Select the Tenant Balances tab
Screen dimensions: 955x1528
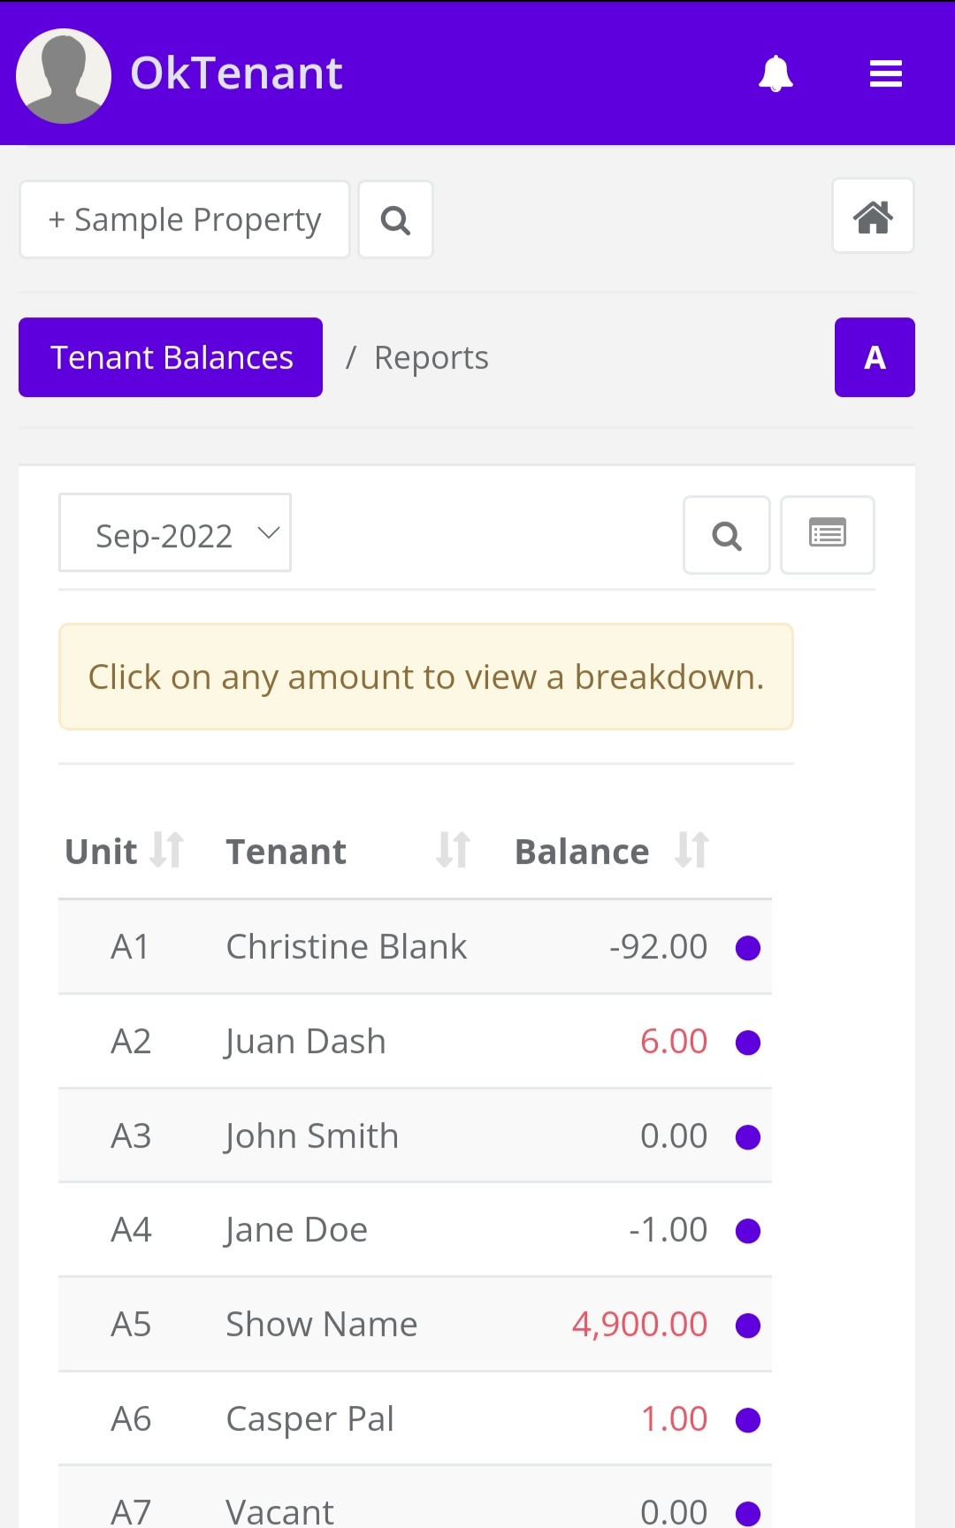(171, 357)
